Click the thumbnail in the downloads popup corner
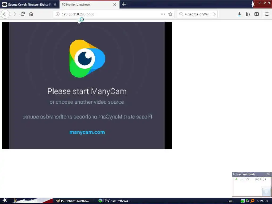The width and height of the screenshot is (272, 204). click(266, 192)
